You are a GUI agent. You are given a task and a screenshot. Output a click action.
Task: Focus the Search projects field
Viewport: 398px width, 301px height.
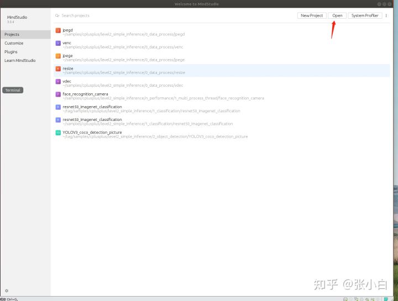175,15
